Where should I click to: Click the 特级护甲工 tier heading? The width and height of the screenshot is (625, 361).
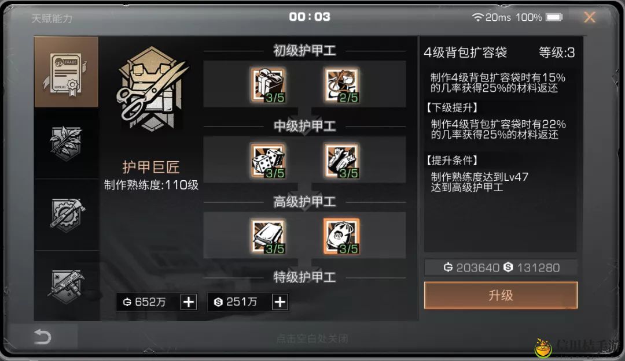click(304, 277)
